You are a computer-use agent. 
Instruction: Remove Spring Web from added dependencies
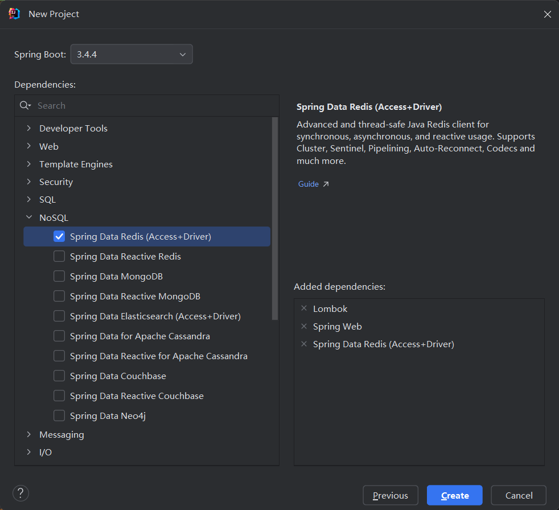(304, 326)
